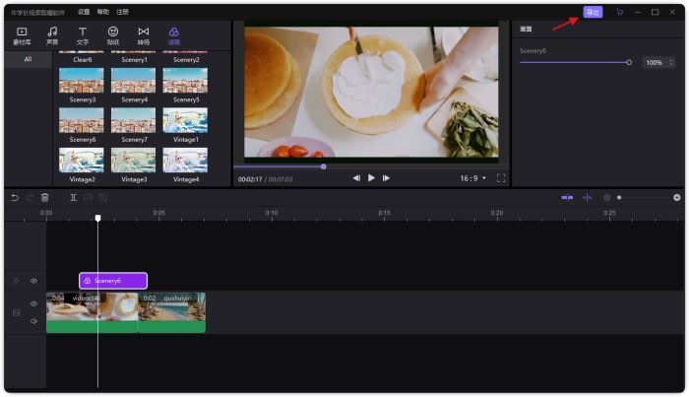Image resolution: width=689 pixels, height=397 pixels.
Task: Click the filter track wand icon
Action: (17, 281)
